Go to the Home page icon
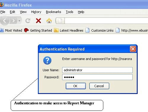The image size is (148, 112). 49,21
